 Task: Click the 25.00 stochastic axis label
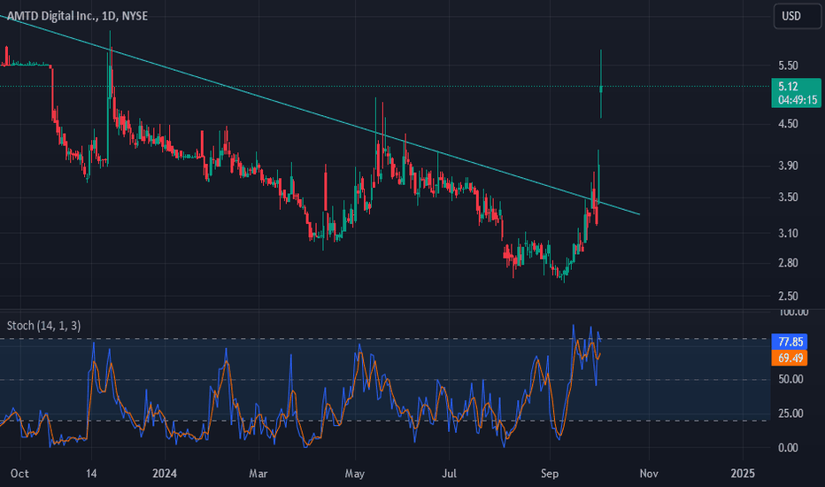(x=790, y=414)
